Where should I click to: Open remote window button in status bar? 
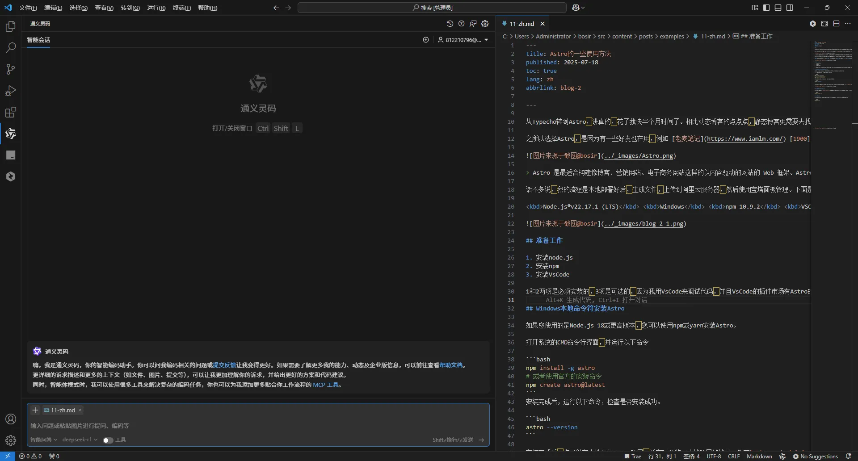click(x=8, y=456)
